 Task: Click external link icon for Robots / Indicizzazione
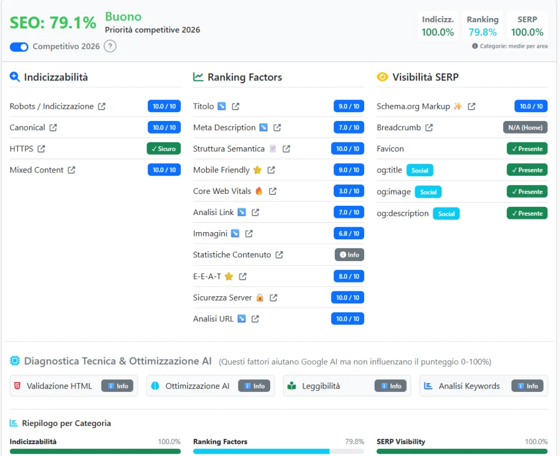(x=103, y=106)
